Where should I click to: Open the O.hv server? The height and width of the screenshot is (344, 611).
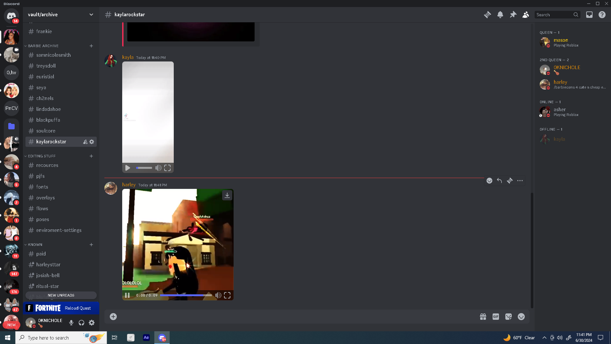coord(11,73)
